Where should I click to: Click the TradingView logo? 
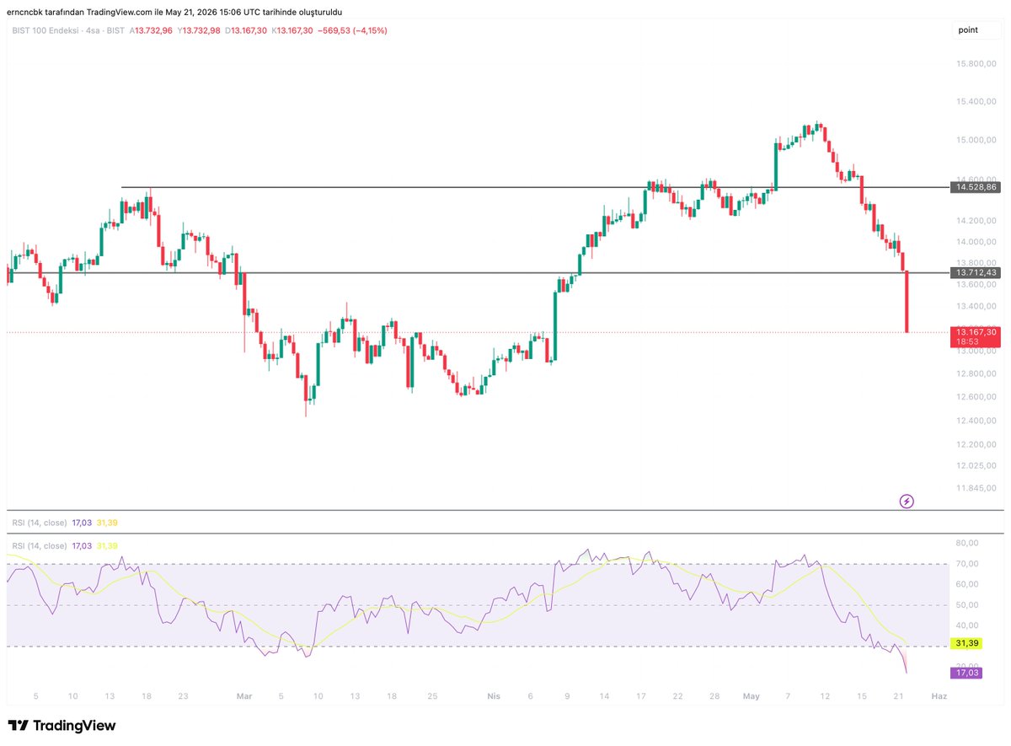point(62,726)
